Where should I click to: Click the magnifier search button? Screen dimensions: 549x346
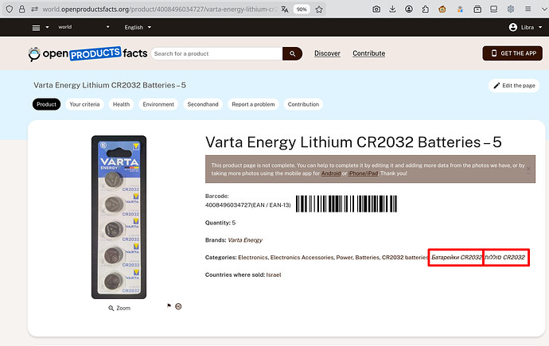(292, 54)
